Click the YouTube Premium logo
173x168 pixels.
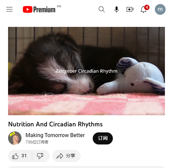click(39, 9)
